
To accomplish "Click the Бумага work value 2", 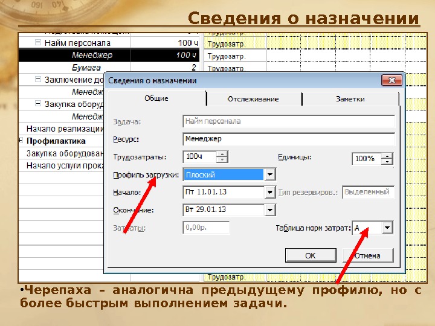I will (165, 68).
